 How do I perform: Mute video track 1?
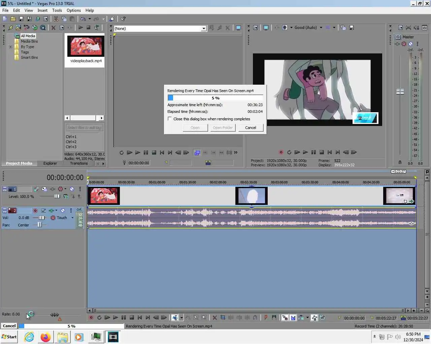pos(72,189)
